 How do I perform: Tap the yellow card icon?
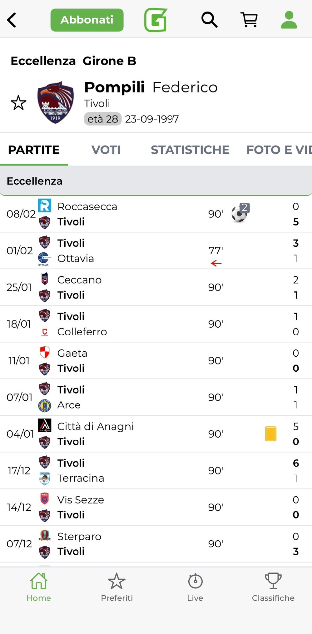270,434
